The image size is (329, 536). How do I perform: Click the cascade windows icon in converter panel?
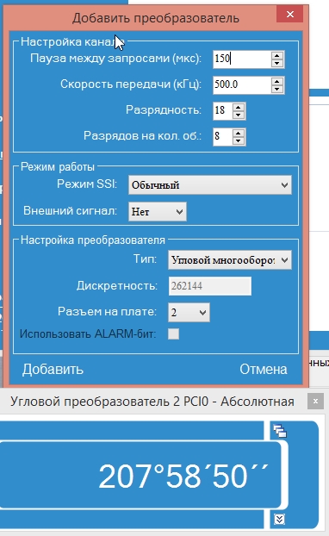click(x=280, y=431)
